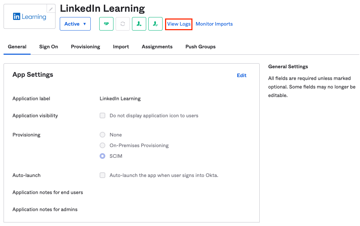Select the None provisioning radio button
The image size is (360, 226).
point(102,135)
